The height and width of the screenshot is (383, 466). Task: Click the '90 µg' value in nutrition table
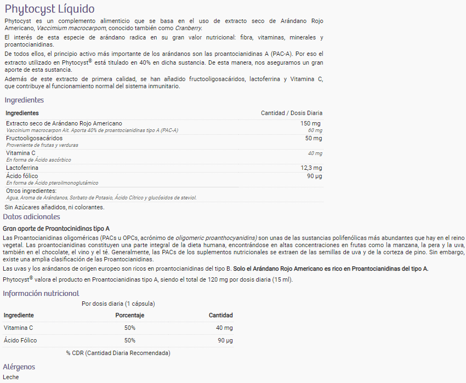[225, 340]
